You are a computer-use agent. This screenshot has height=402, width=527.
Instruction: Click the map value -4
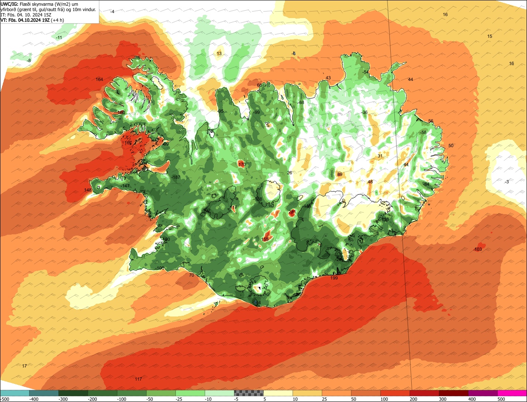(x=112, y=12)
